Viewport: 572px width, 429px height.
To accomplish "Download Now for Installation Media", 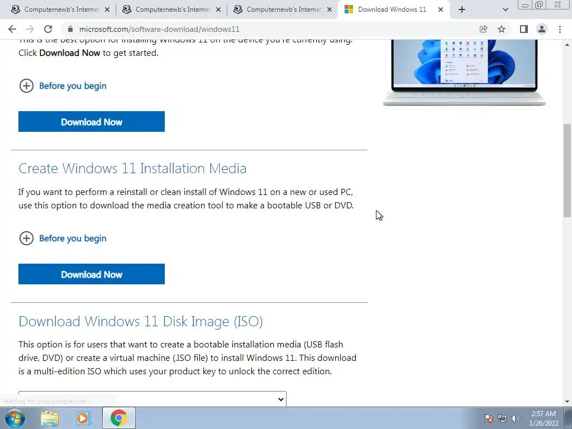I will [x=92, y=274].
